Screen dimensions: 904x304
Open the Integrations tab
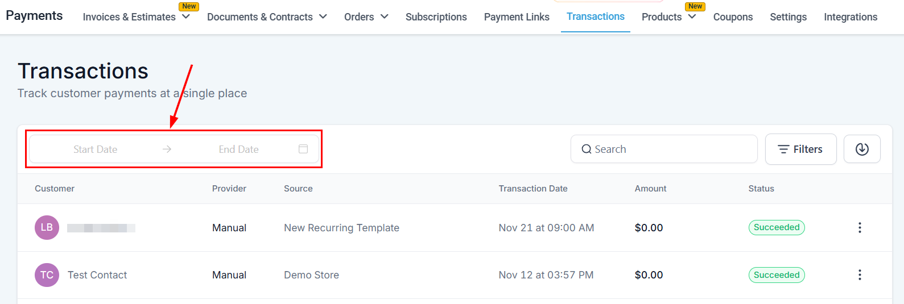pos(851,17)
